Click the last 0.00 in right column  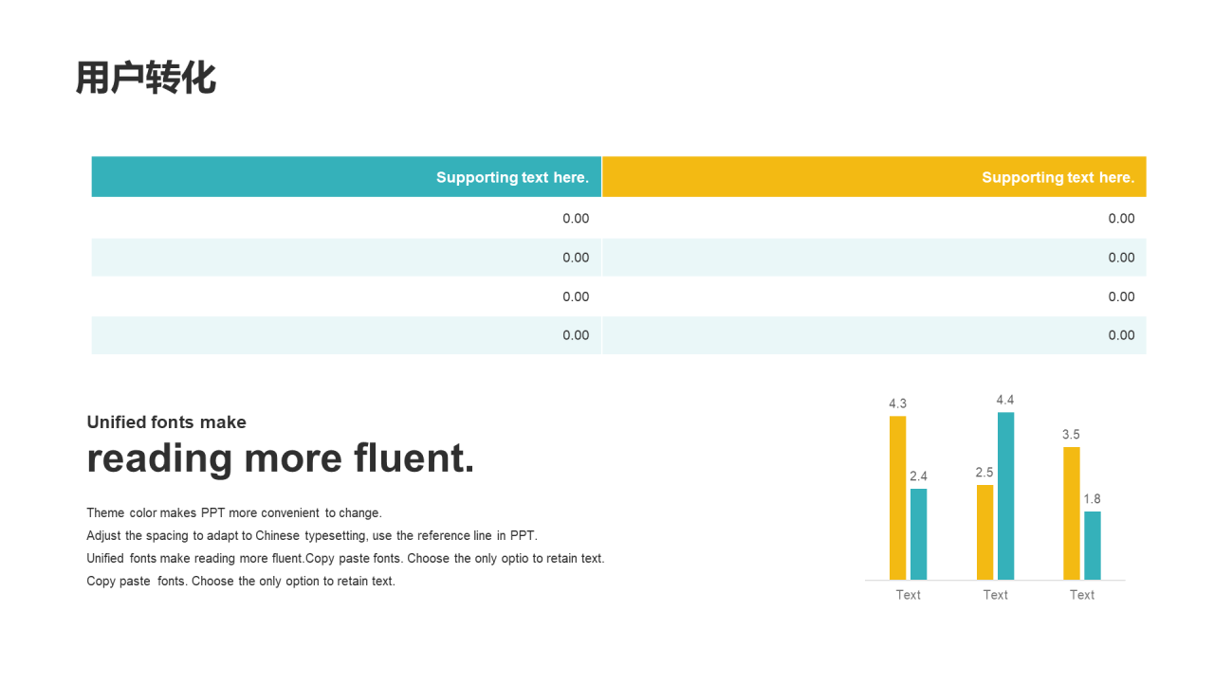point(1121,335)
